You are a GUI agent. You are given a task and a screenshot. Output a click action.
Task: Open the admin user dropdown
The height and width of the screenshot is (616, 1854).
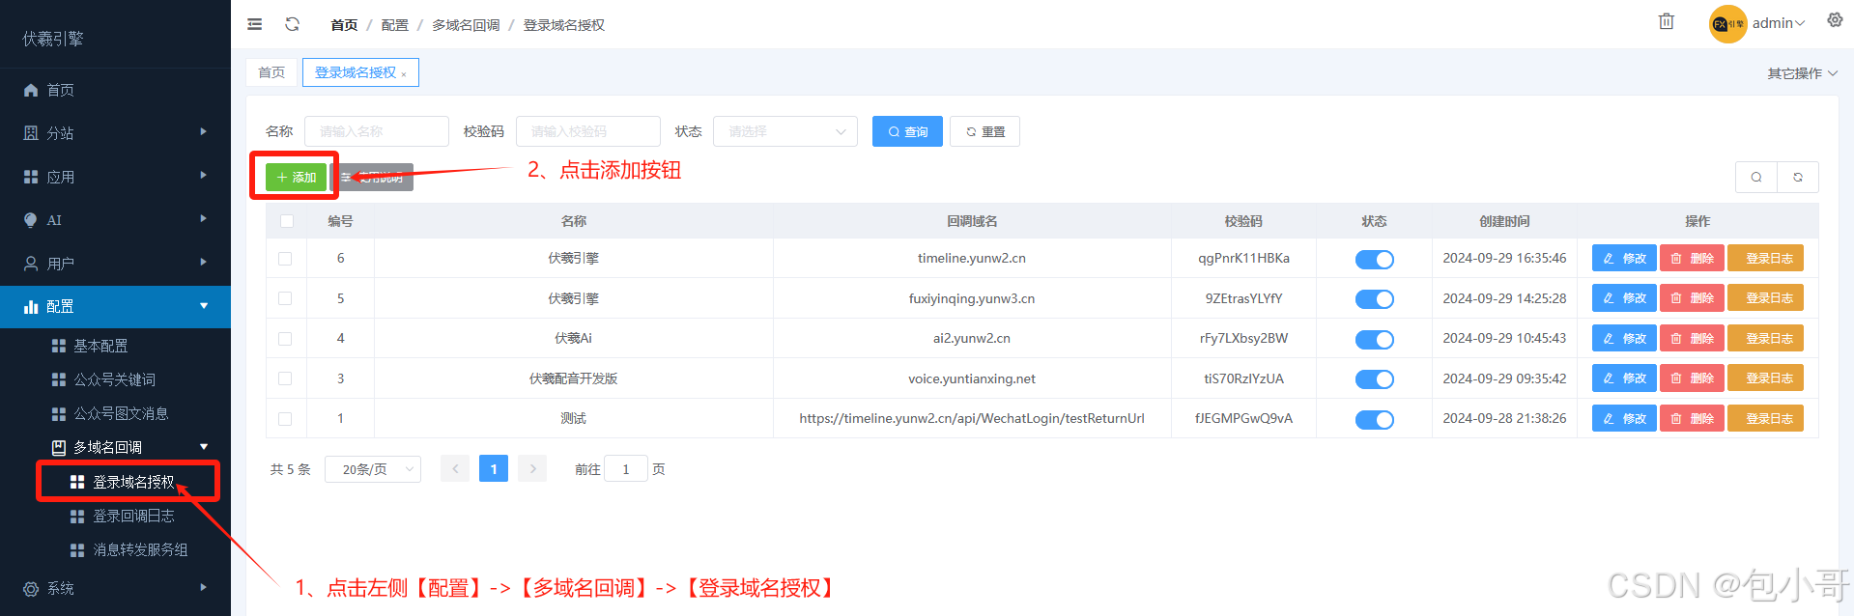[1779, 23]
